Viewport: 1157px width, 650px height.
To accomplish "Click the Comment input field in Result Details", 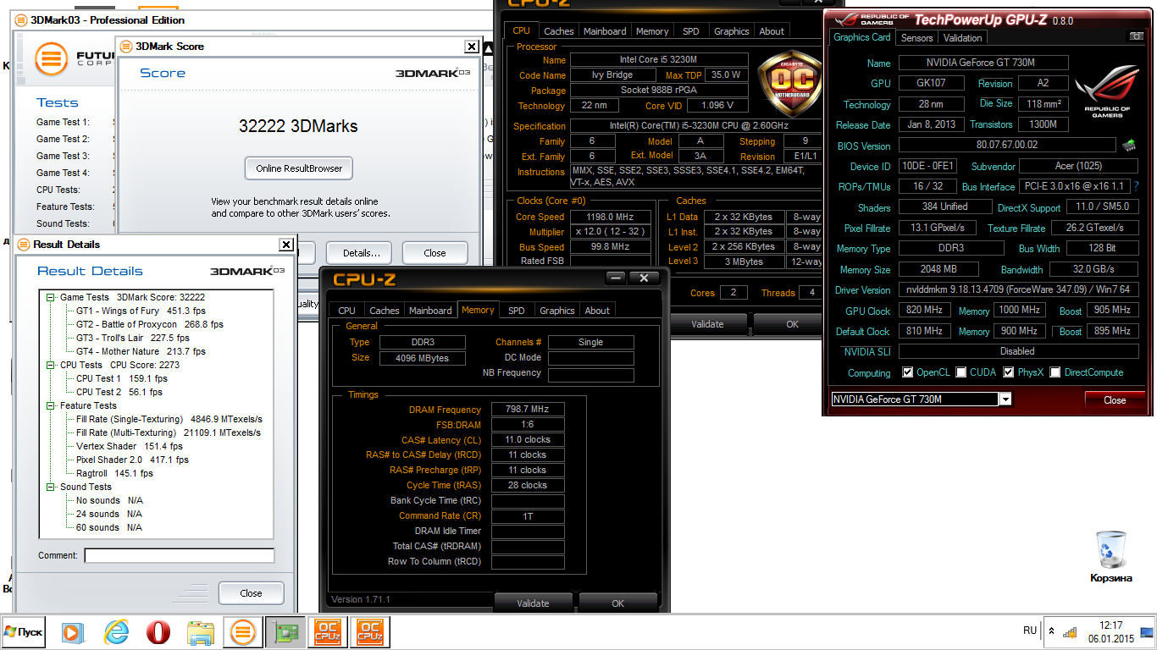I will [x=180, y=556].
